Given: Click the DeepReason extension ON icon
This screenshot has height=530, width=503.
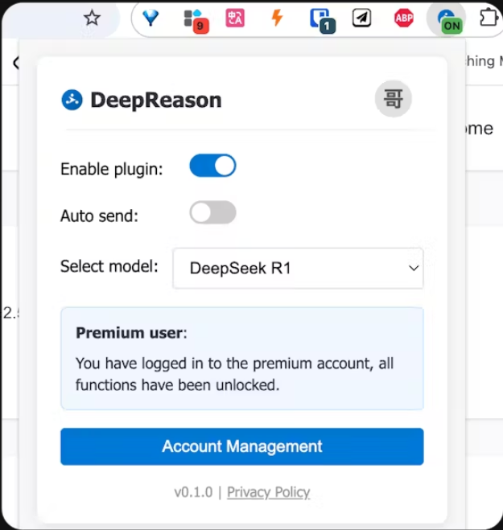Looking at the screenshot, I should 448,21.
